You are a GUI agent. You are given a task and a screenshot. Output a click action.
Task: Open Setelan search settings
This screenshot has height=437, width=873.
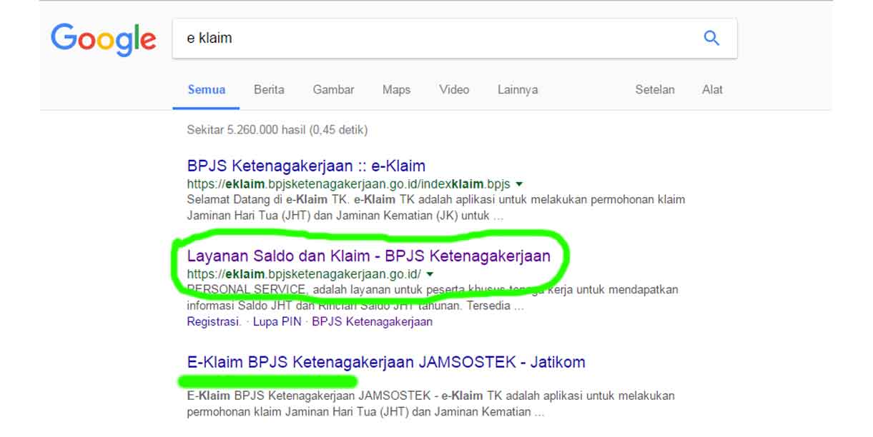tap(655, 90)
